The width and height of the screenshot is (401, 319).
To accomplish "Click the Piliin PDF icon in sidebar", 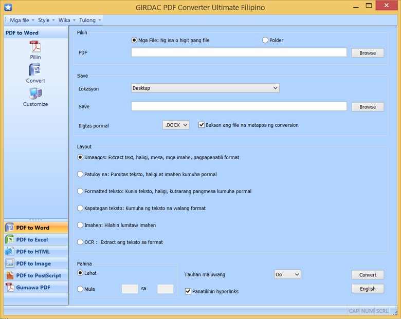I will click(35, 47).
